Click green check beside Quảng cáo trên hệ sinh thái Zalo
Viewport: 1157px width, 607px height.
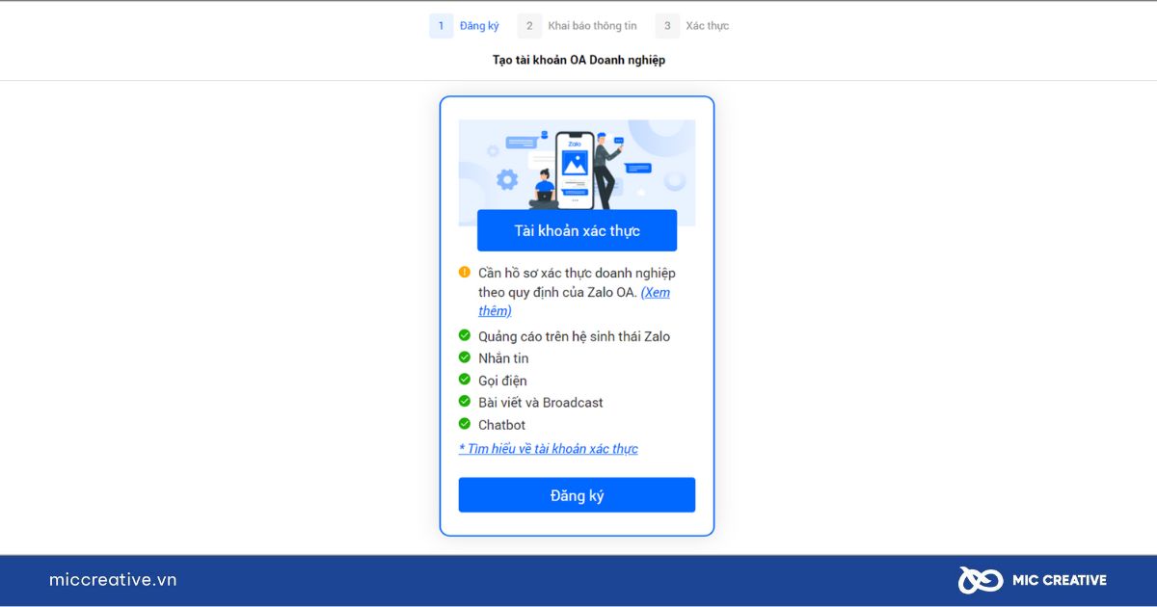pyautogui.click(x=465, y=335)
